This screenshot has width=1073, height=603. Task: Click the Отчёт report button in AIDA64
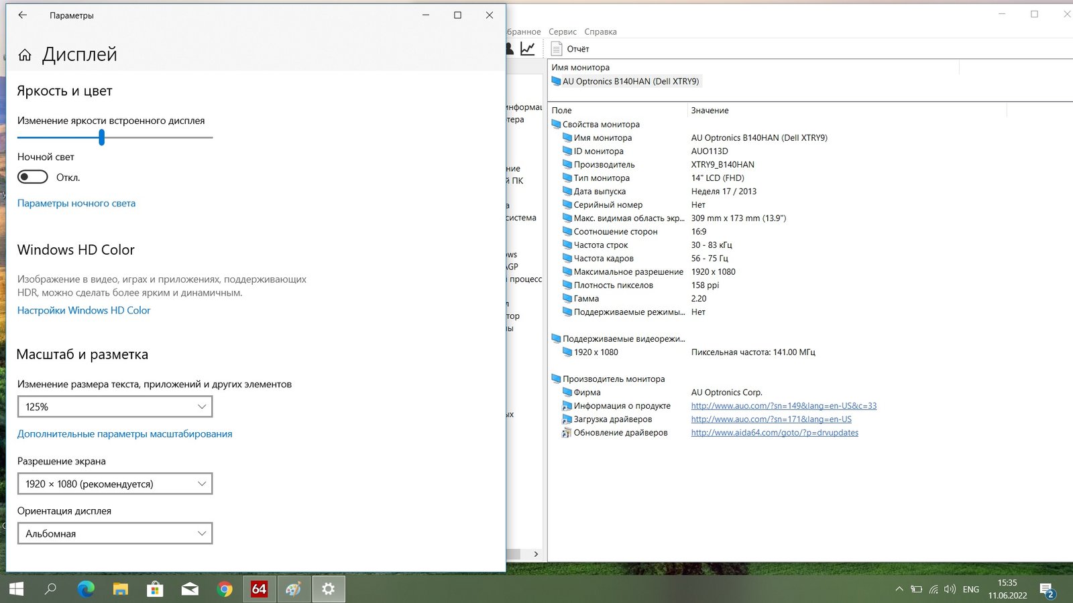pyautogui.click(x=570, y=49)
